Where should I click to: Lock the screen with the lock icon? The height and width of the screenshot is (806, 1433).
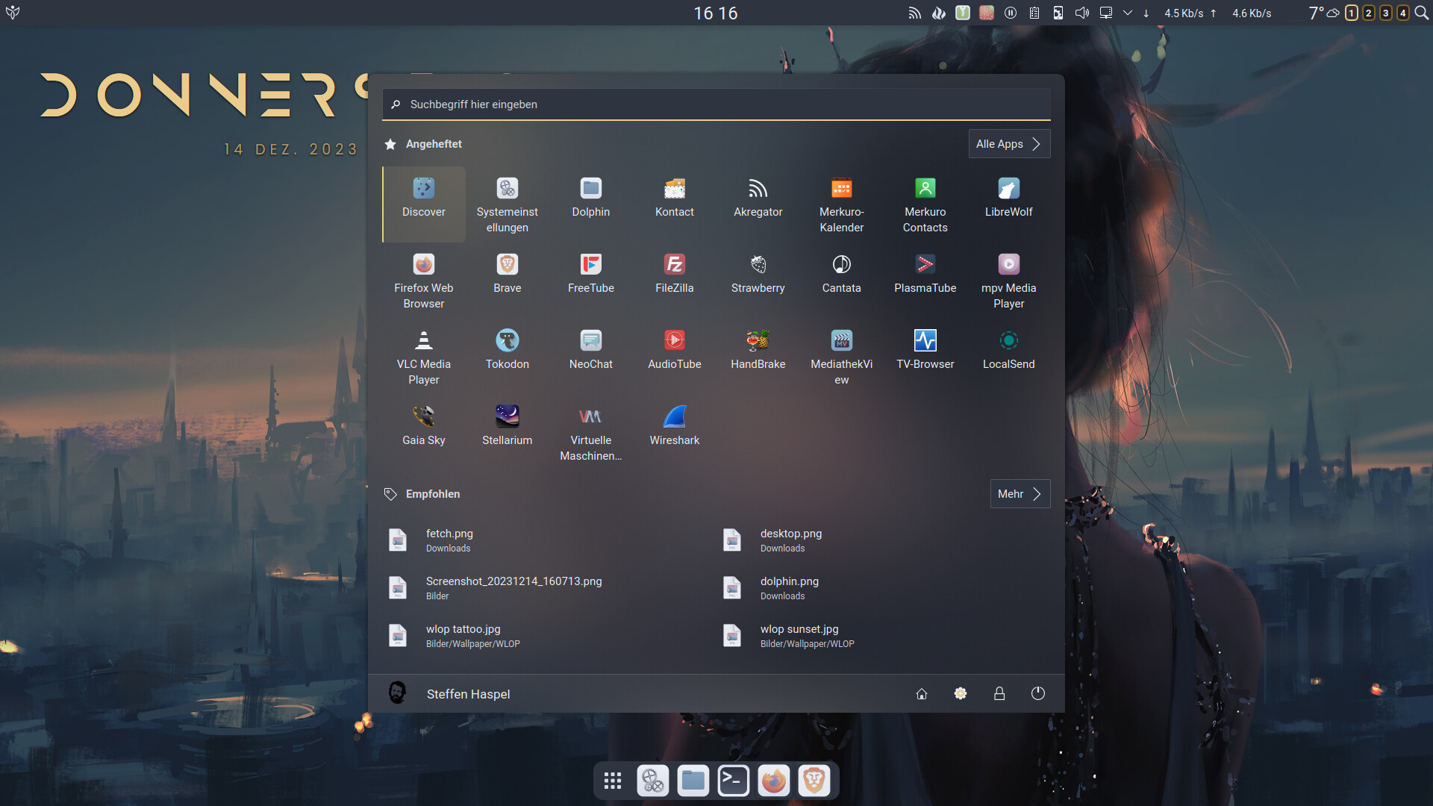pos(999,693)
